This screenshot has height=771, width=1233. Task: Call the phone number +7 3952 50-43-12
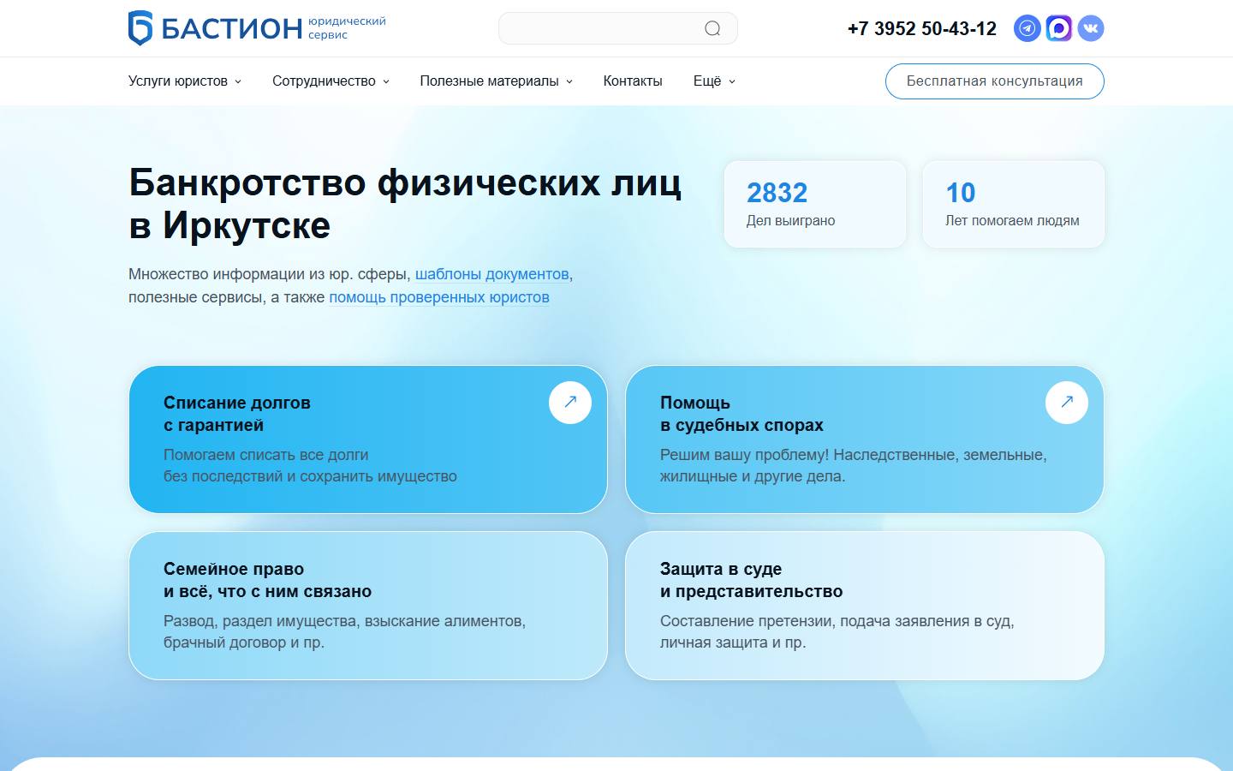(922, 29)
